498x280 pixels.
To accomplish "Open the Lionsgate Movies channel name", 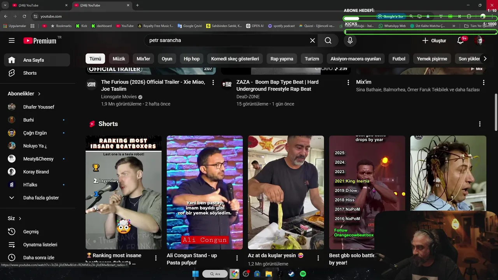I will click(119, 97).
